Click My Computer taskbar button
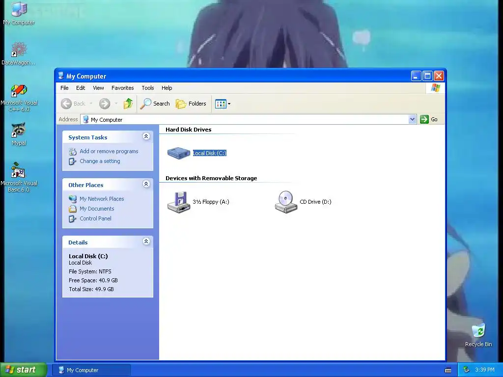Image resolution: width=503 pixels, height=377 pixels. [91, 370]
